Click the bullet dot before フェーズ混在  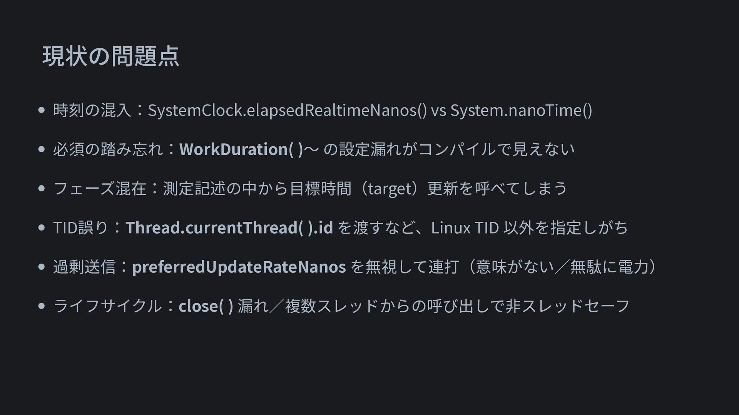[42, 188]
